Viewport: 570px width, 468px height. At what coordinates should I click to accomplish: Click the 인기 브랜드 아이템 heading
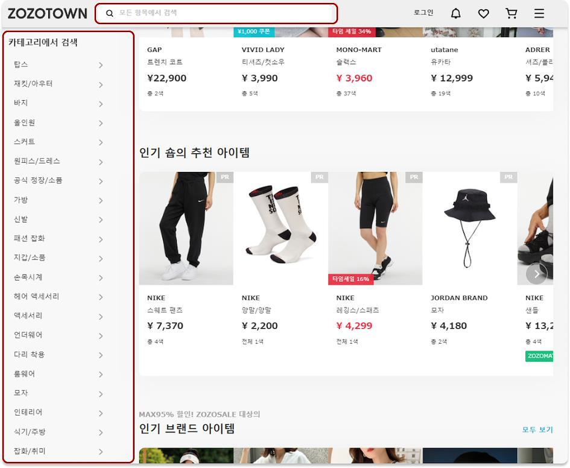click(x=187, y=429)
